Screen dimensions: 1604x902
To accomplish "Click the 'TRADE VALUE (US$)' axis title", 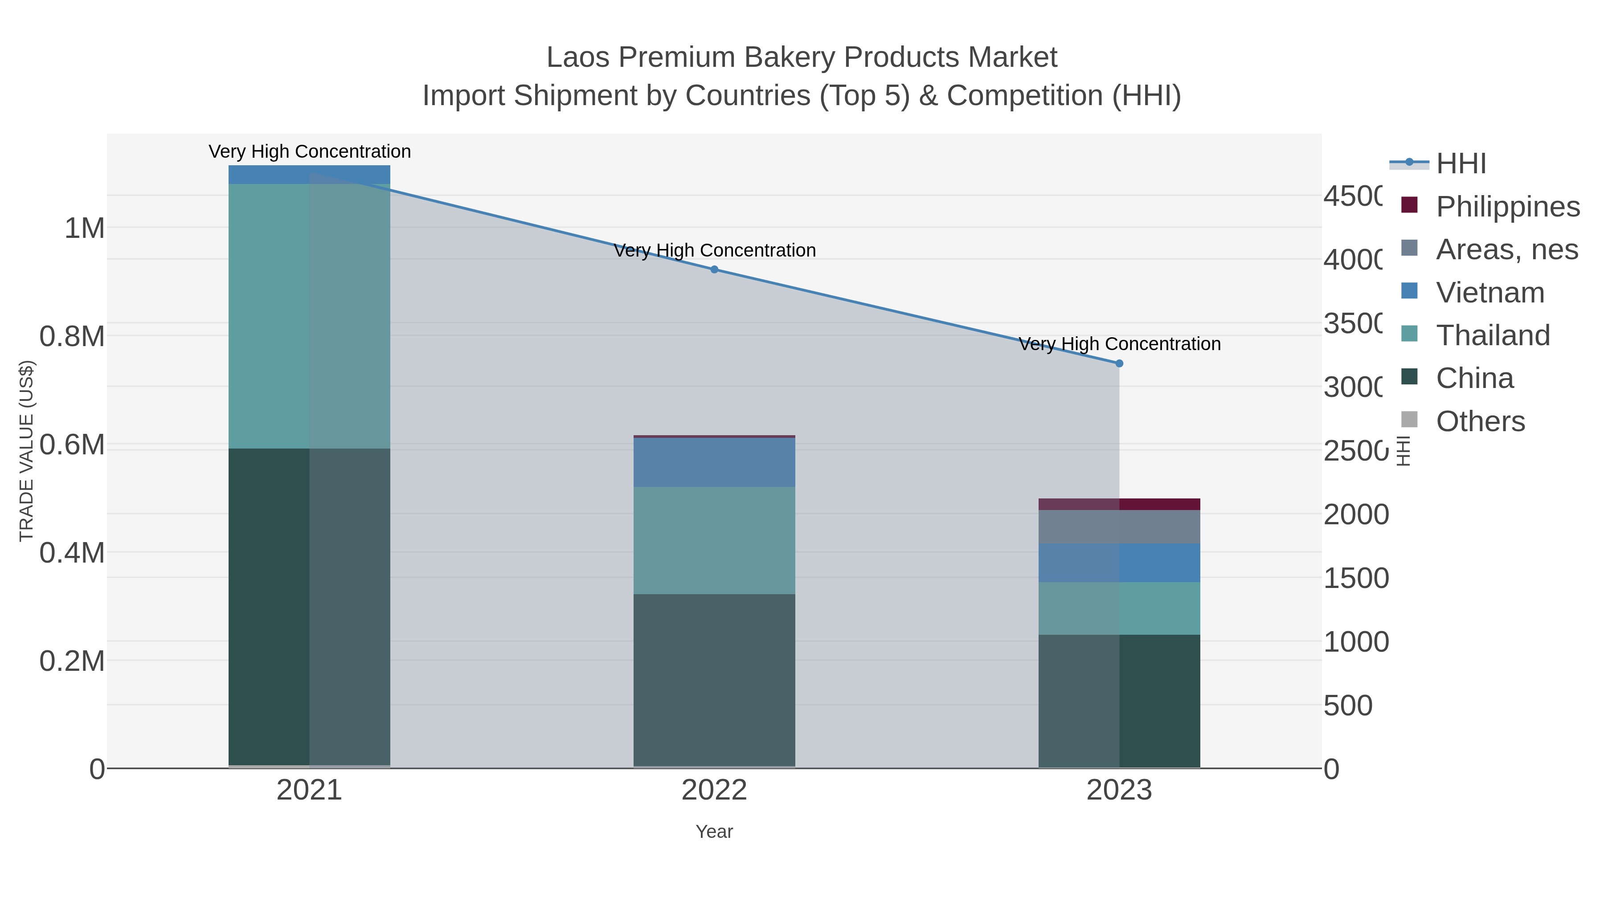I will [27, 451].
